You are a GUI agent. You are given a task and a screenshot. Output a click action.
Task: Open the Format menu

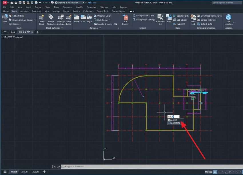coord(38,7)
